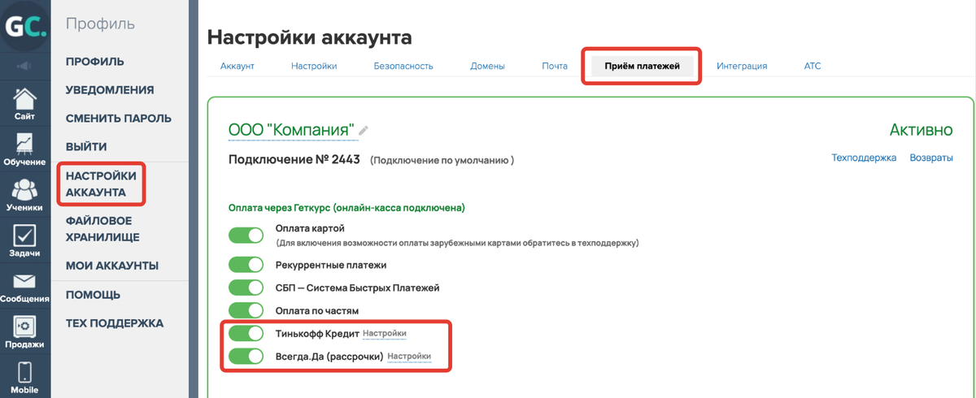Click the Подключение по умолчанию label
The width and height of the screenshot is (976, 398).
(442, 161)
